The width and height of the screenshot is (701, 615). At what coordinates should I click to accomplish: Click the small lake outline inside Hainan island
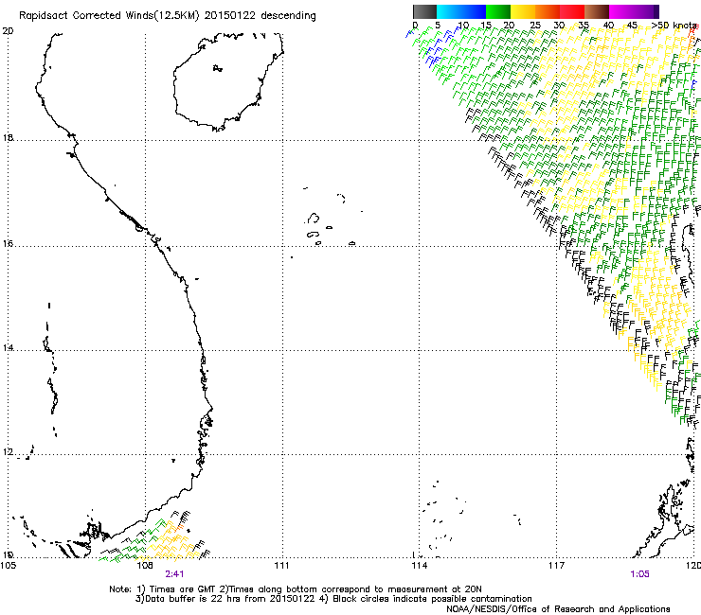coord(217,68)
